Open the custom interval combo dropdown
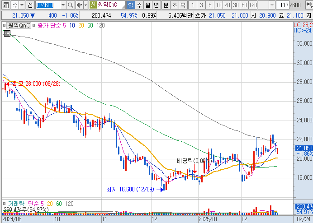This screenshot has height=223, width=313. [272, 5]
